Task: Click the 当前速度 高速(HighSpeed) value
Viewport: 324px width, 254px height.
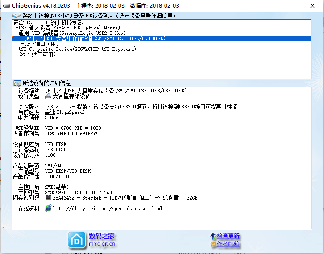Action: 65,112
